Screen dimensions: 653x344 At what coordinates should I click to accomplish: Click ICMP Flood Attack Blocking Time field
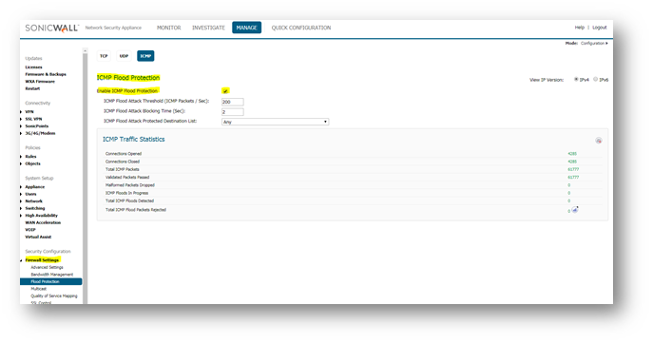233,111
